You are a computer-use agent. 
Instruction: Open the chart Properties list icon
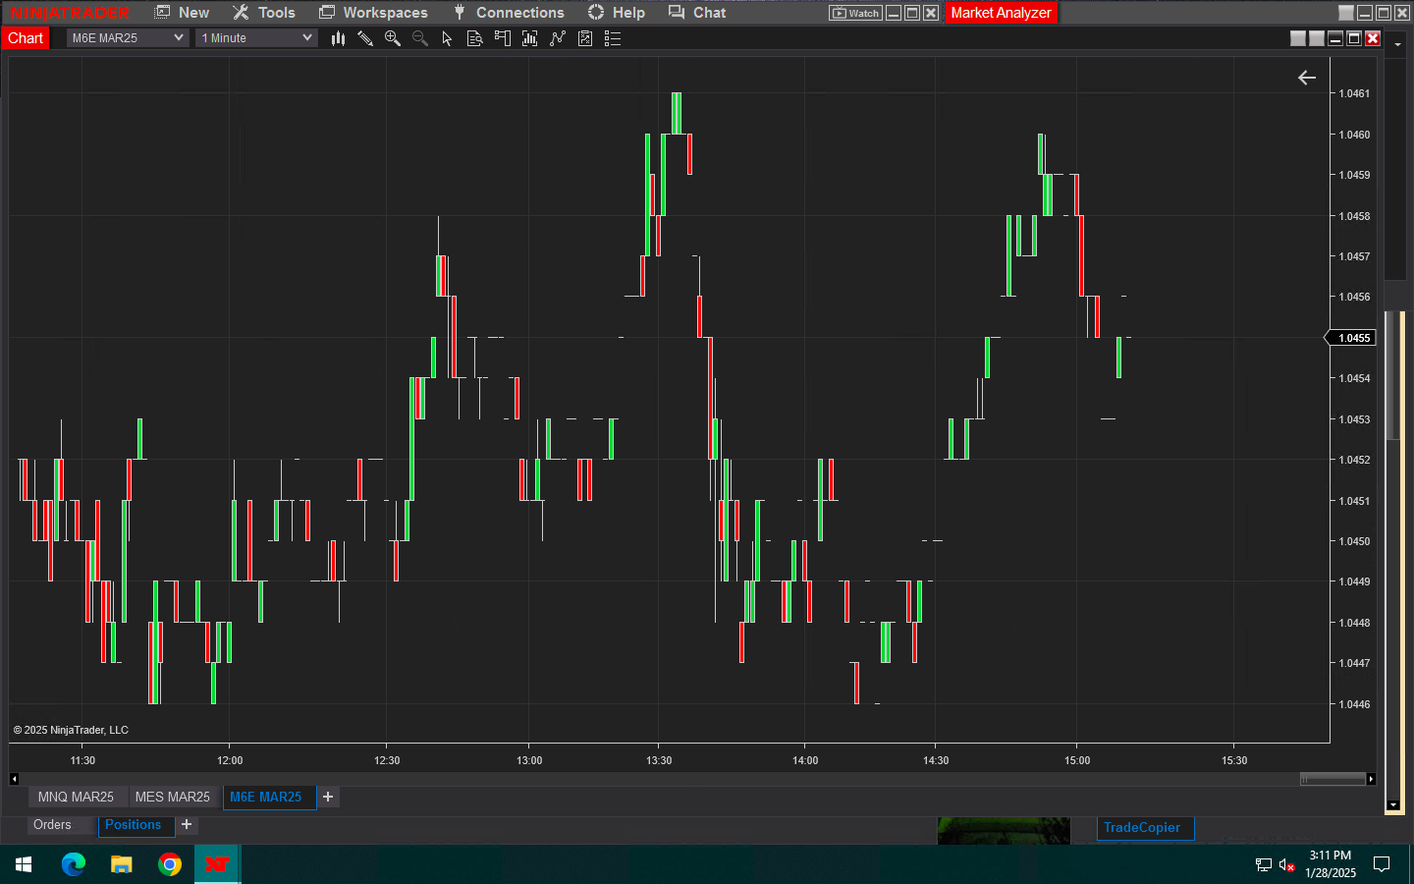[x=613, y=38]
